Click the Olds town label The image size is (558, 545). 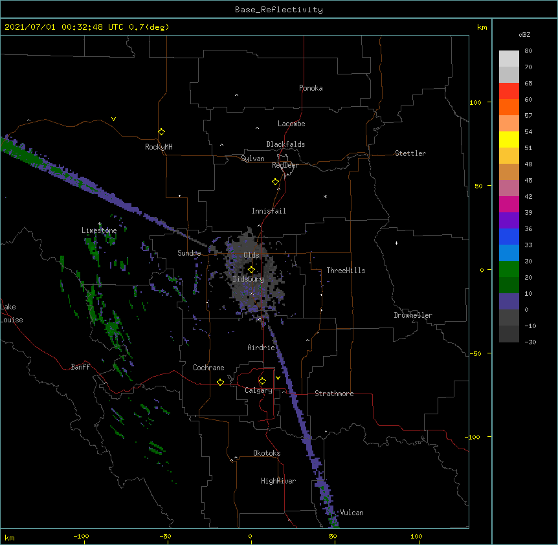point(251,255)
